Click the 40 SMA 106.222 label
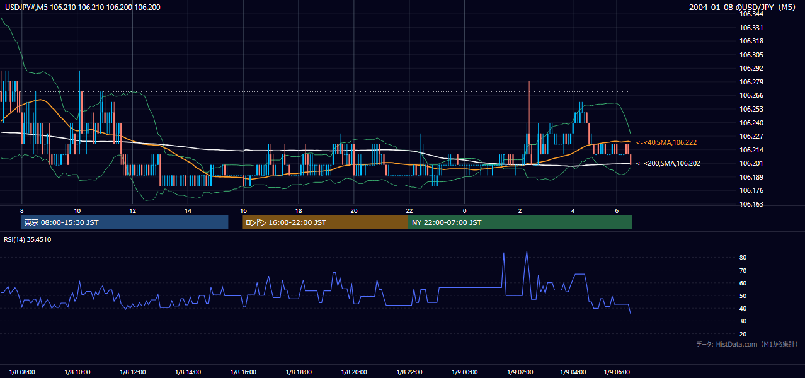Screen dimensions: 805x378 [666, 143]
